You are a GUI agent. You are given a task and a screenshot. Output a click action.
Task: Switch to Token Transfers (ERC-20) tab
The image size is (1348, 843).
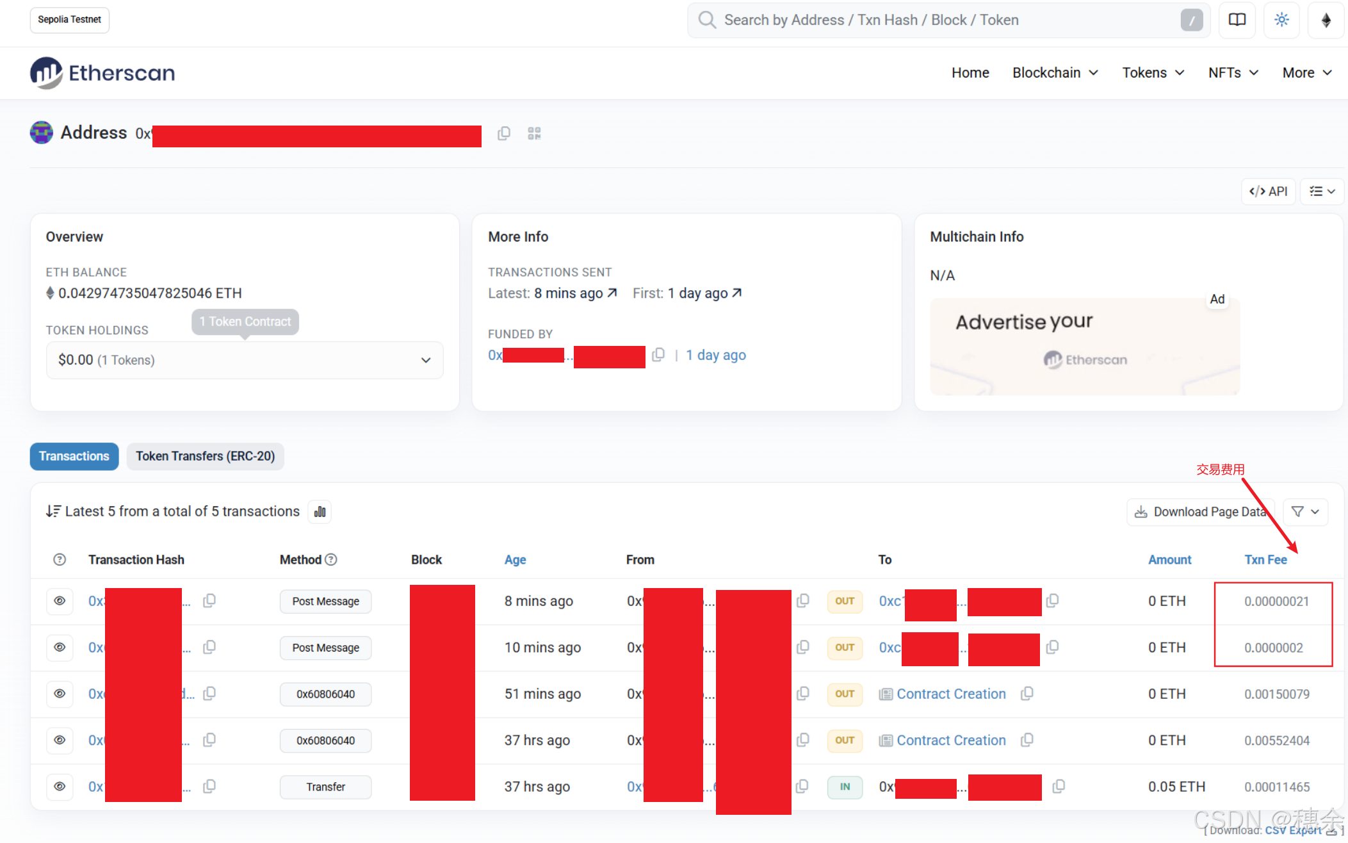coord(205,456)
